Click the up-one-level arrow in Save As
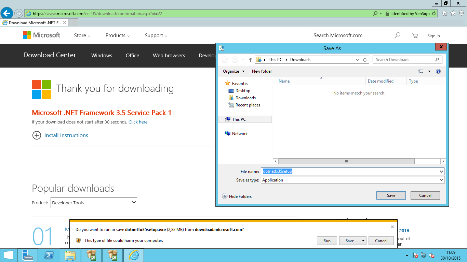 tap(251, 60)
